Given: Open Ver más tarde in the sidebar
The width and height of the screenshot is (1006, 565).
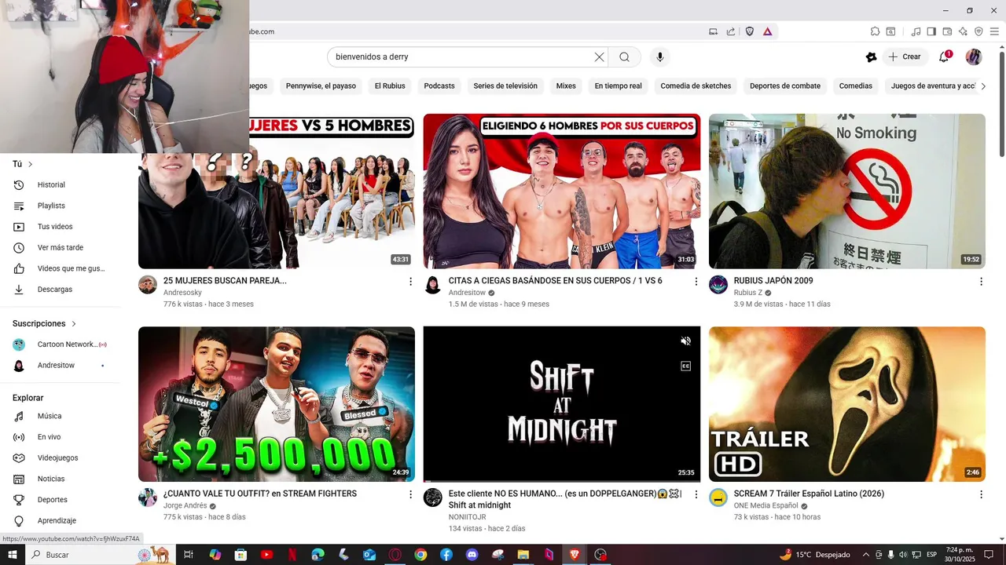Looking at the screenshot, I should click(x=60, y=248).
